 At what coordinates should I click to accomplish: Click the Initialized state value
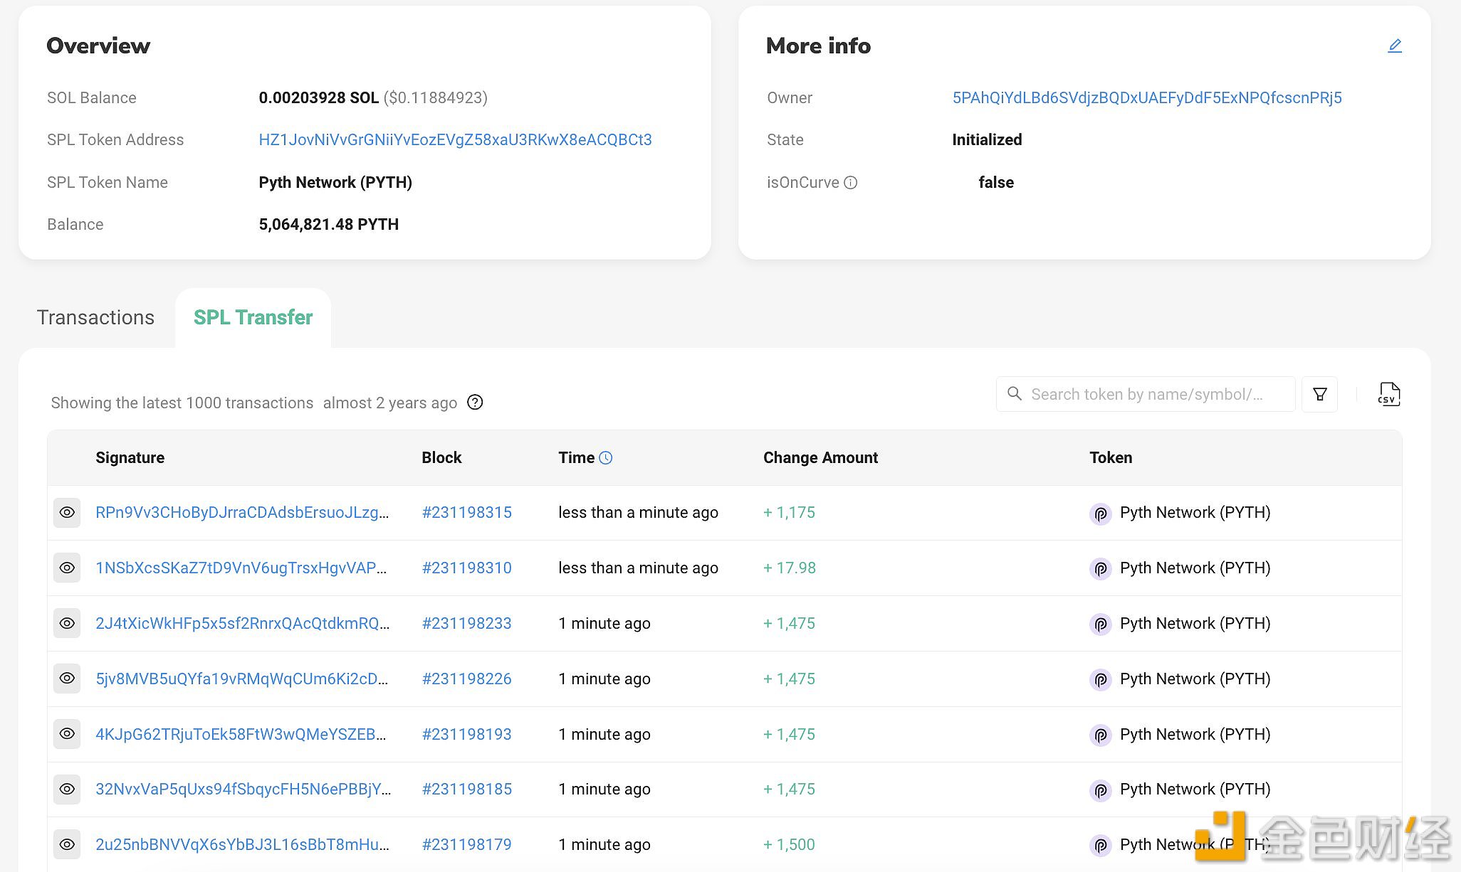pos(987,140)
